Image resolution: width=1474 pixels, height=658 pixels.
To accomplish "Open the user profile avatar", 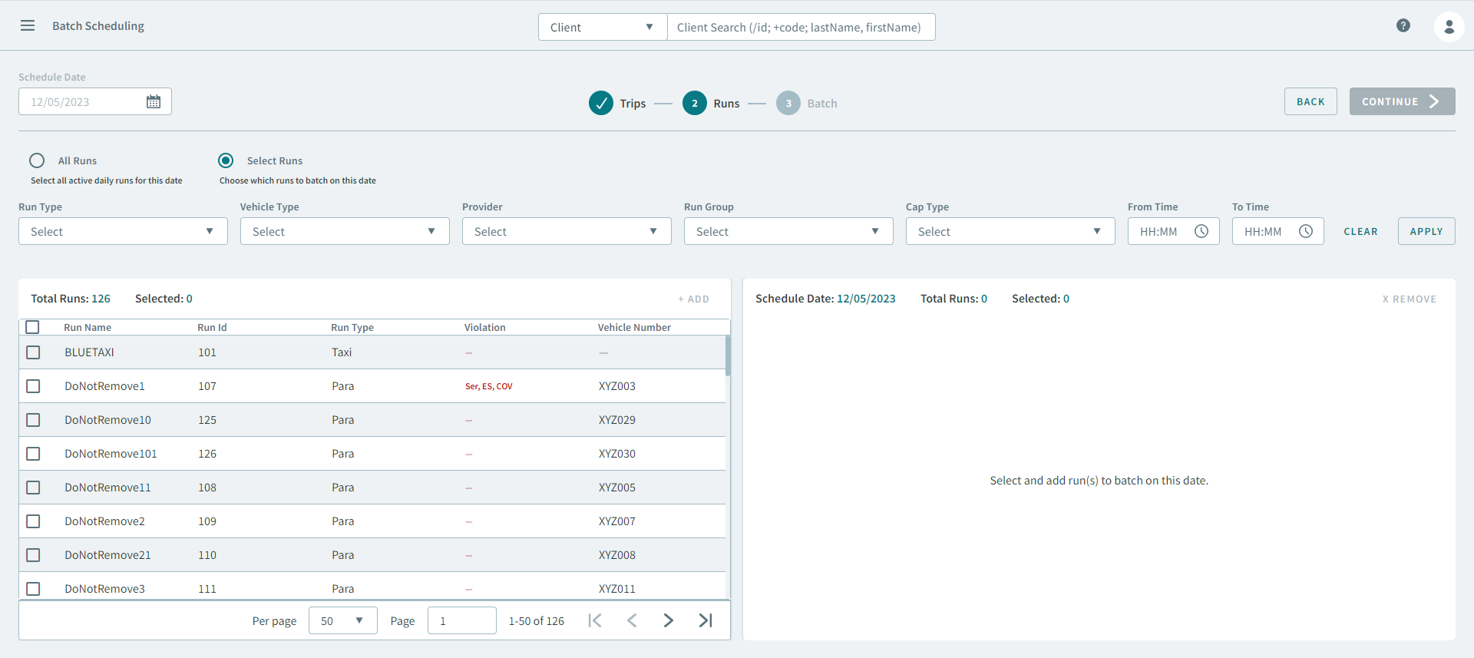I will tap(1448, 27).
